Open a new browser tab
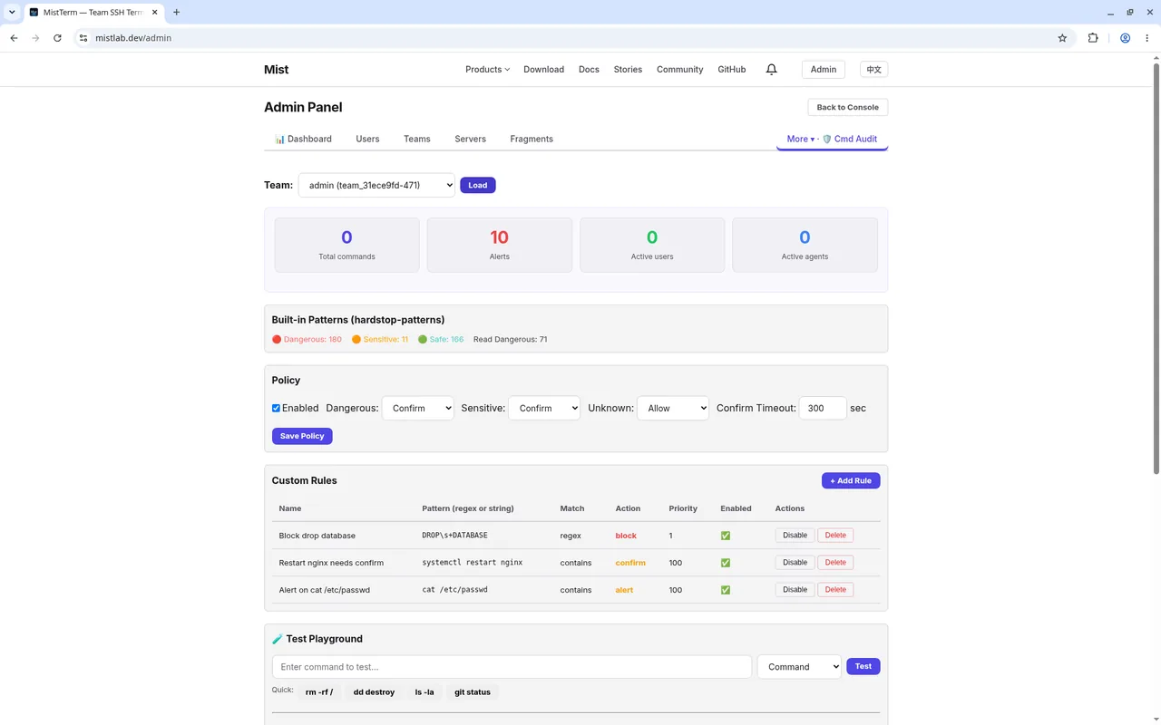Image resolution: width=1161 pixels, height=725 pixels. (x=176, y=12)
